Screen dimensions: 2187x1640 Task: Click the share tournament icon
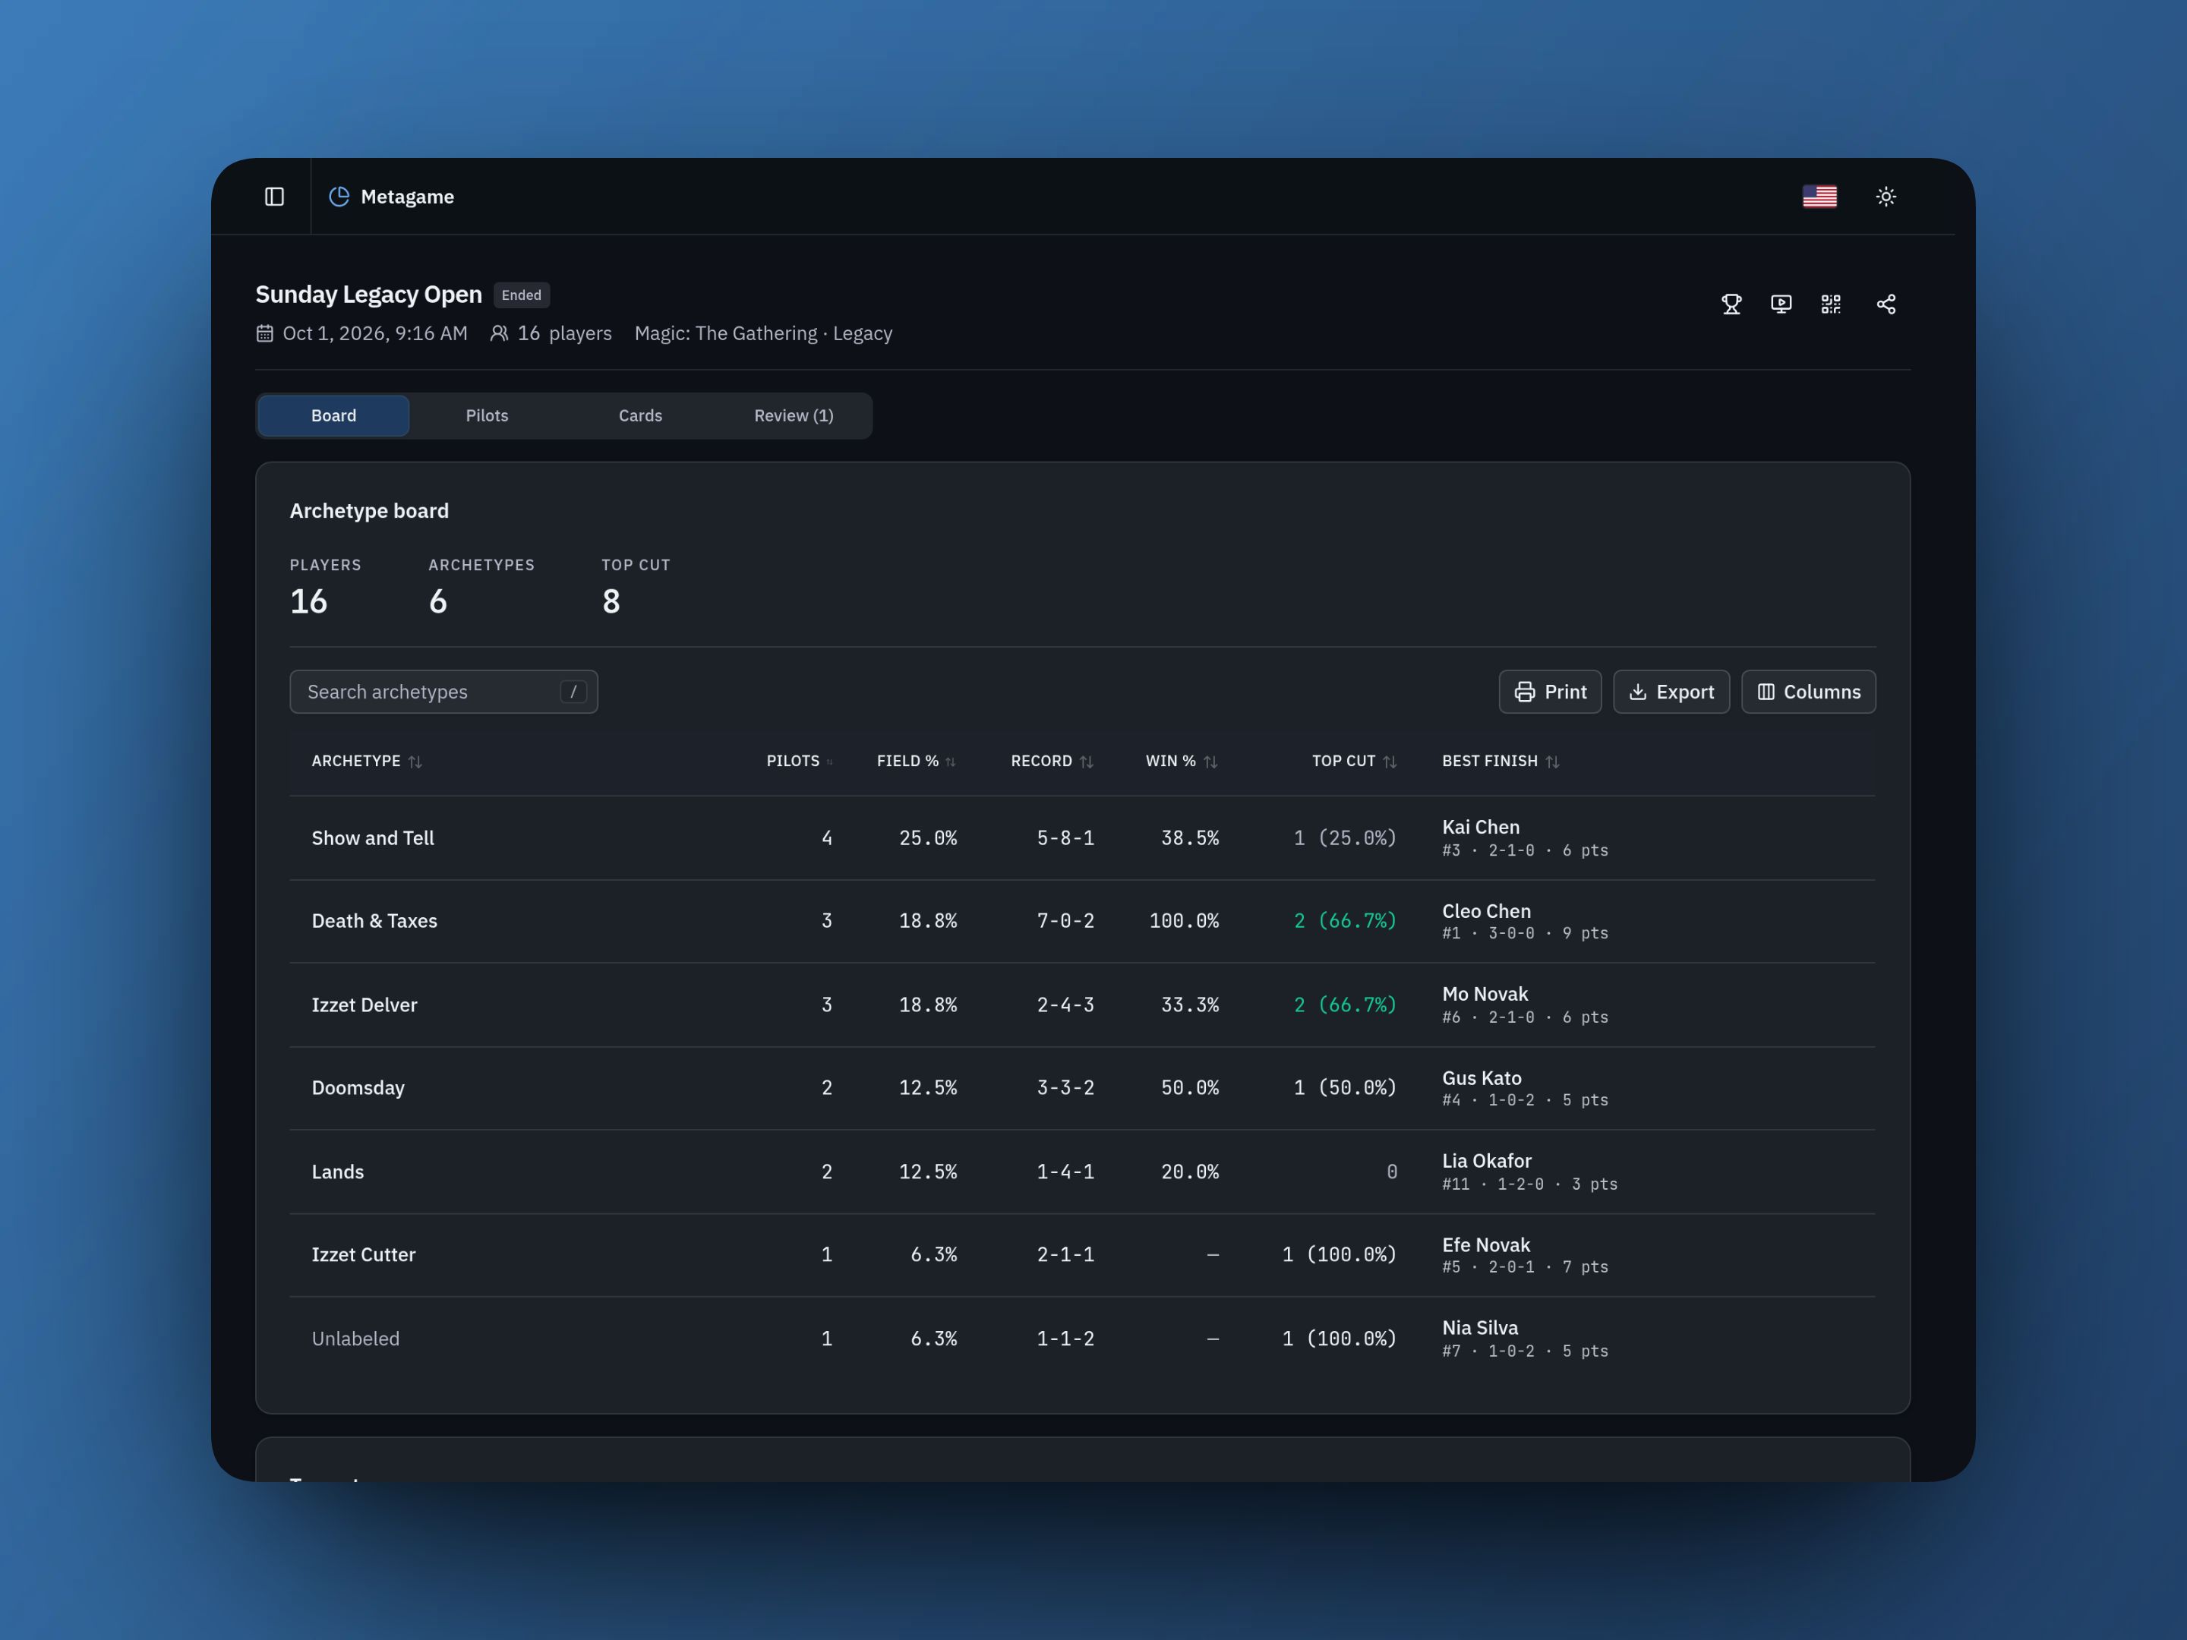pos(1886,304)
